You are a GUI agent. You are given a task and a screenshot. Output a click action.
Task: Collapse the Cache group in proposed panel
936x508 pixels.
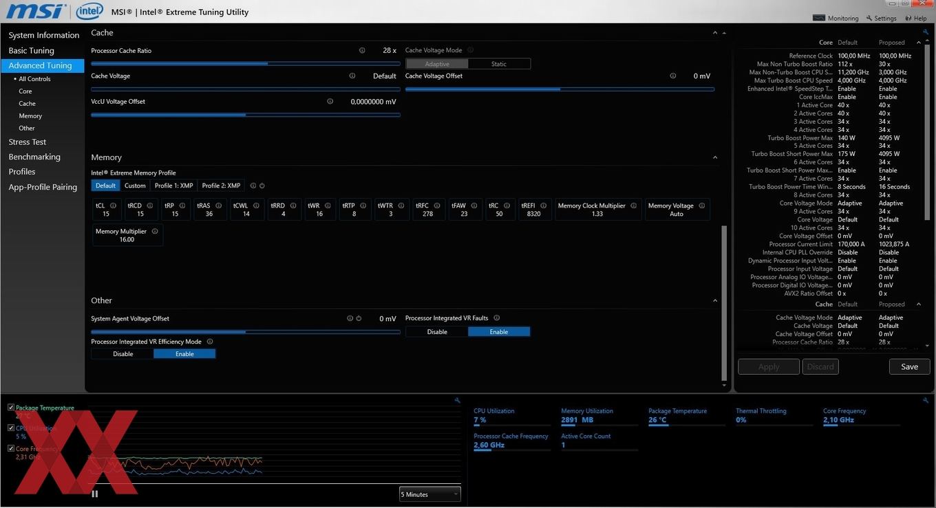918,304
